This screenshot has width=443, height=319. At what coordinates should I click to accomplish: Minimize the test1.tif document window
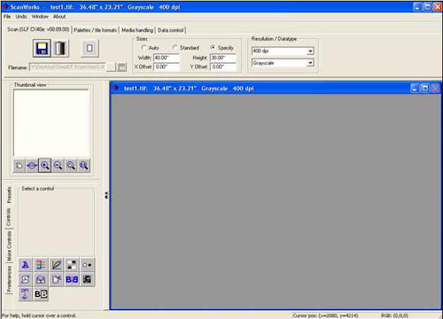point(415,88)
